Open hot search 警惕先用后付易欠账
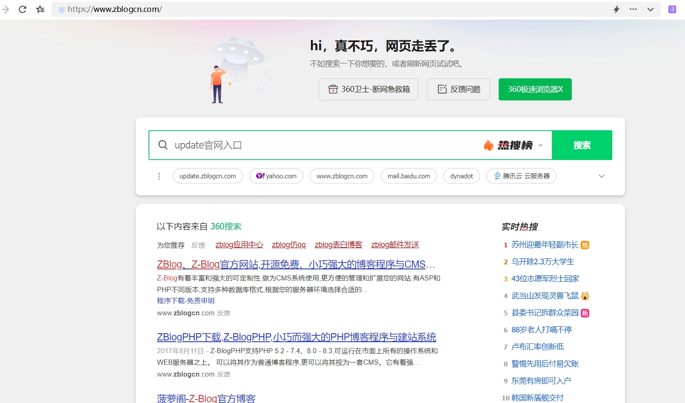This screenshot has width=685, height=403. 545,364
